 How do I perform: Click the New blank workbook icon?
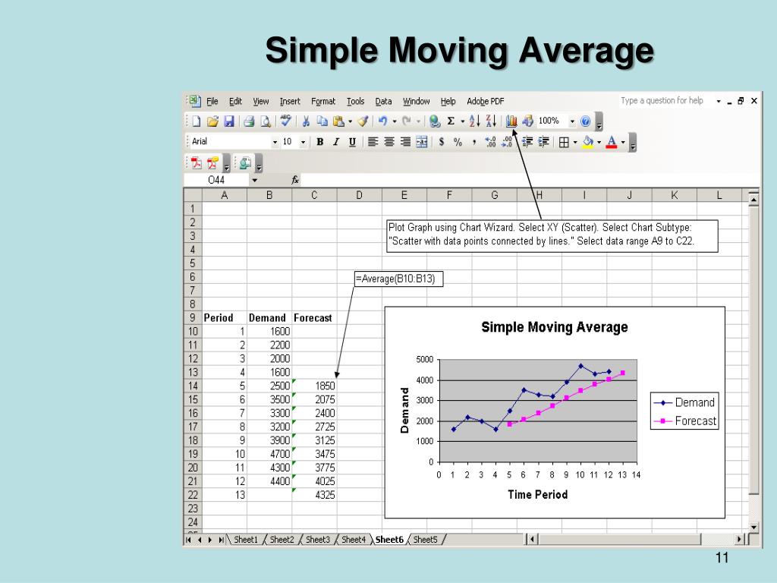click(x=197, y=121)
